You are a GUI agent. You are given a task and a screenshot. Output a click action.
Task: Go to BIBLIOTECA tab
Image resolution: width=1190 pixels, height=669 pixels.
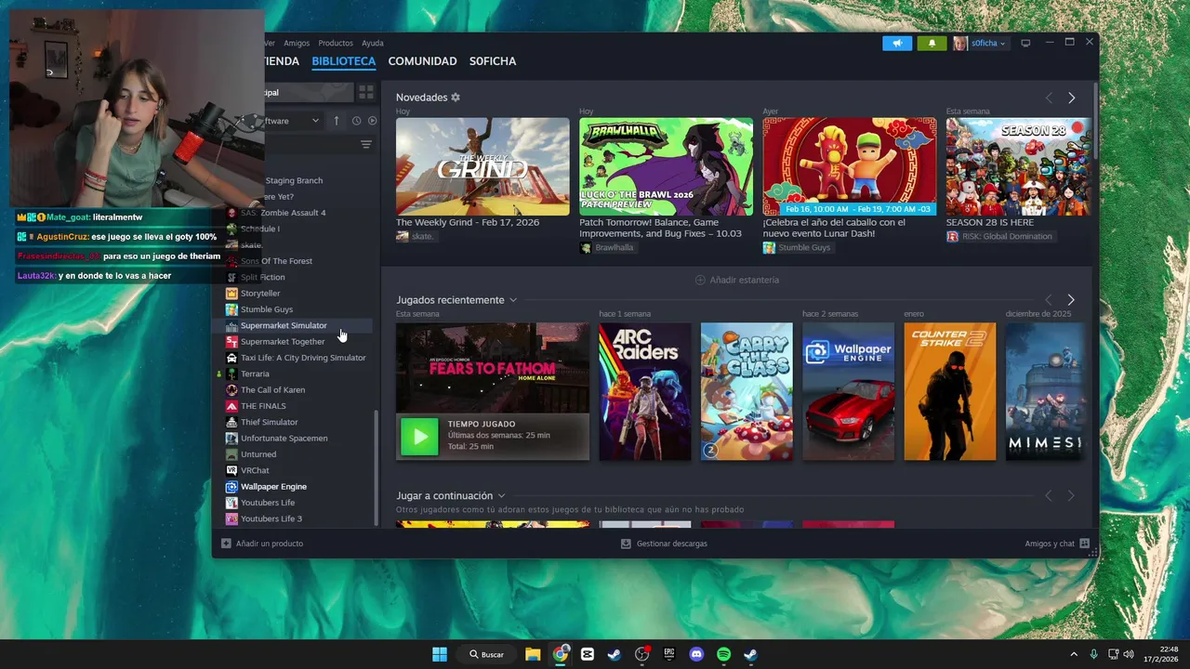coord(344,61)
